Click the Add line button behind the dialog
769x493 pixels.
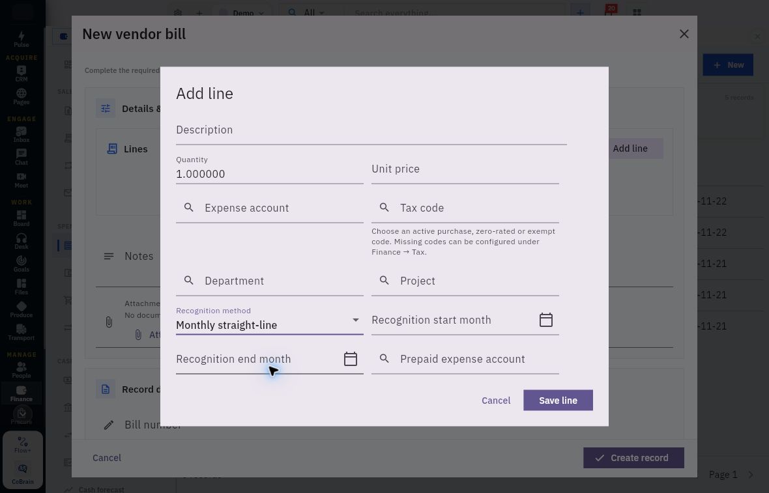(x=635, y=148)
